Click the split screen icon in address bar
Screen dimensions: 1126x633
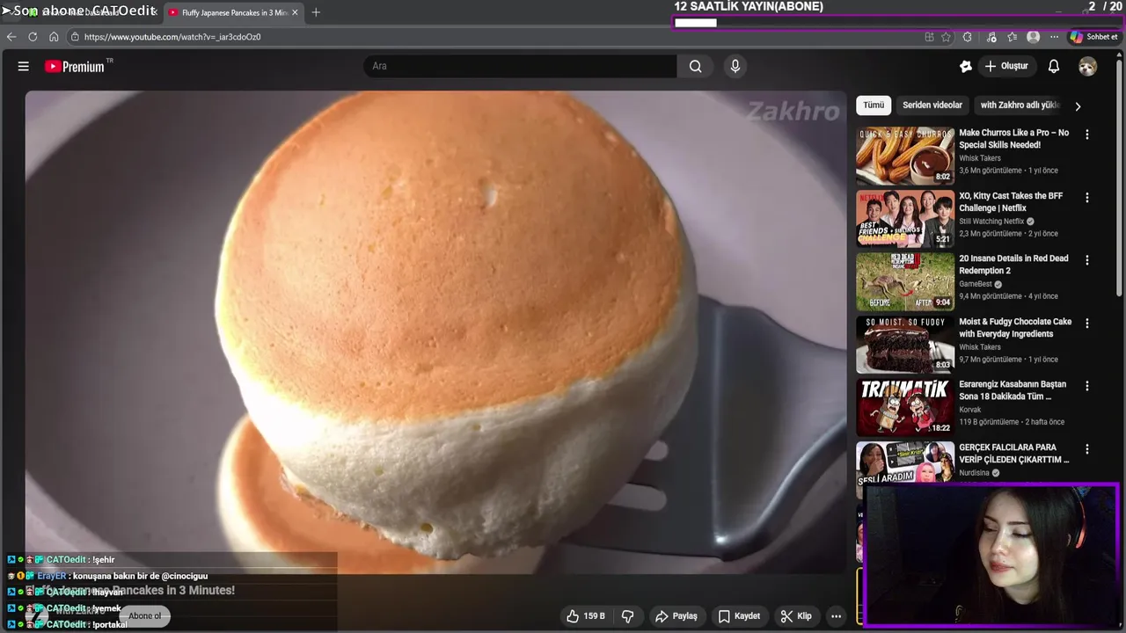929,37
